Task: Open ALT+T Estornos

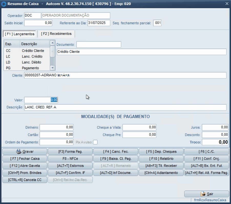Action: click(70, 166)
